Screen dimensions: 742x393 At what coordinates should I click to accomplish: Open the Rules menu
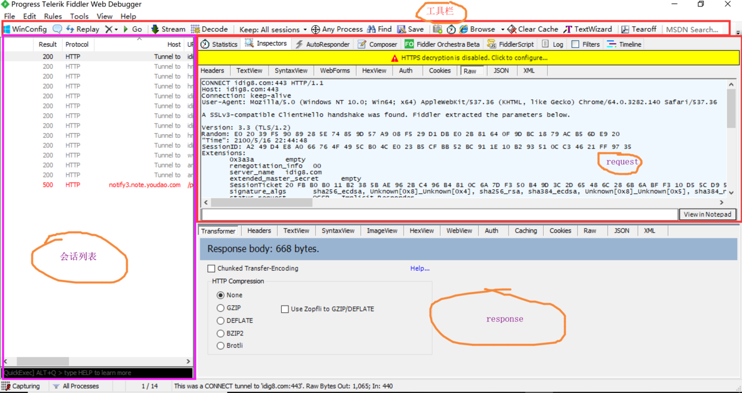pos(53,16)
